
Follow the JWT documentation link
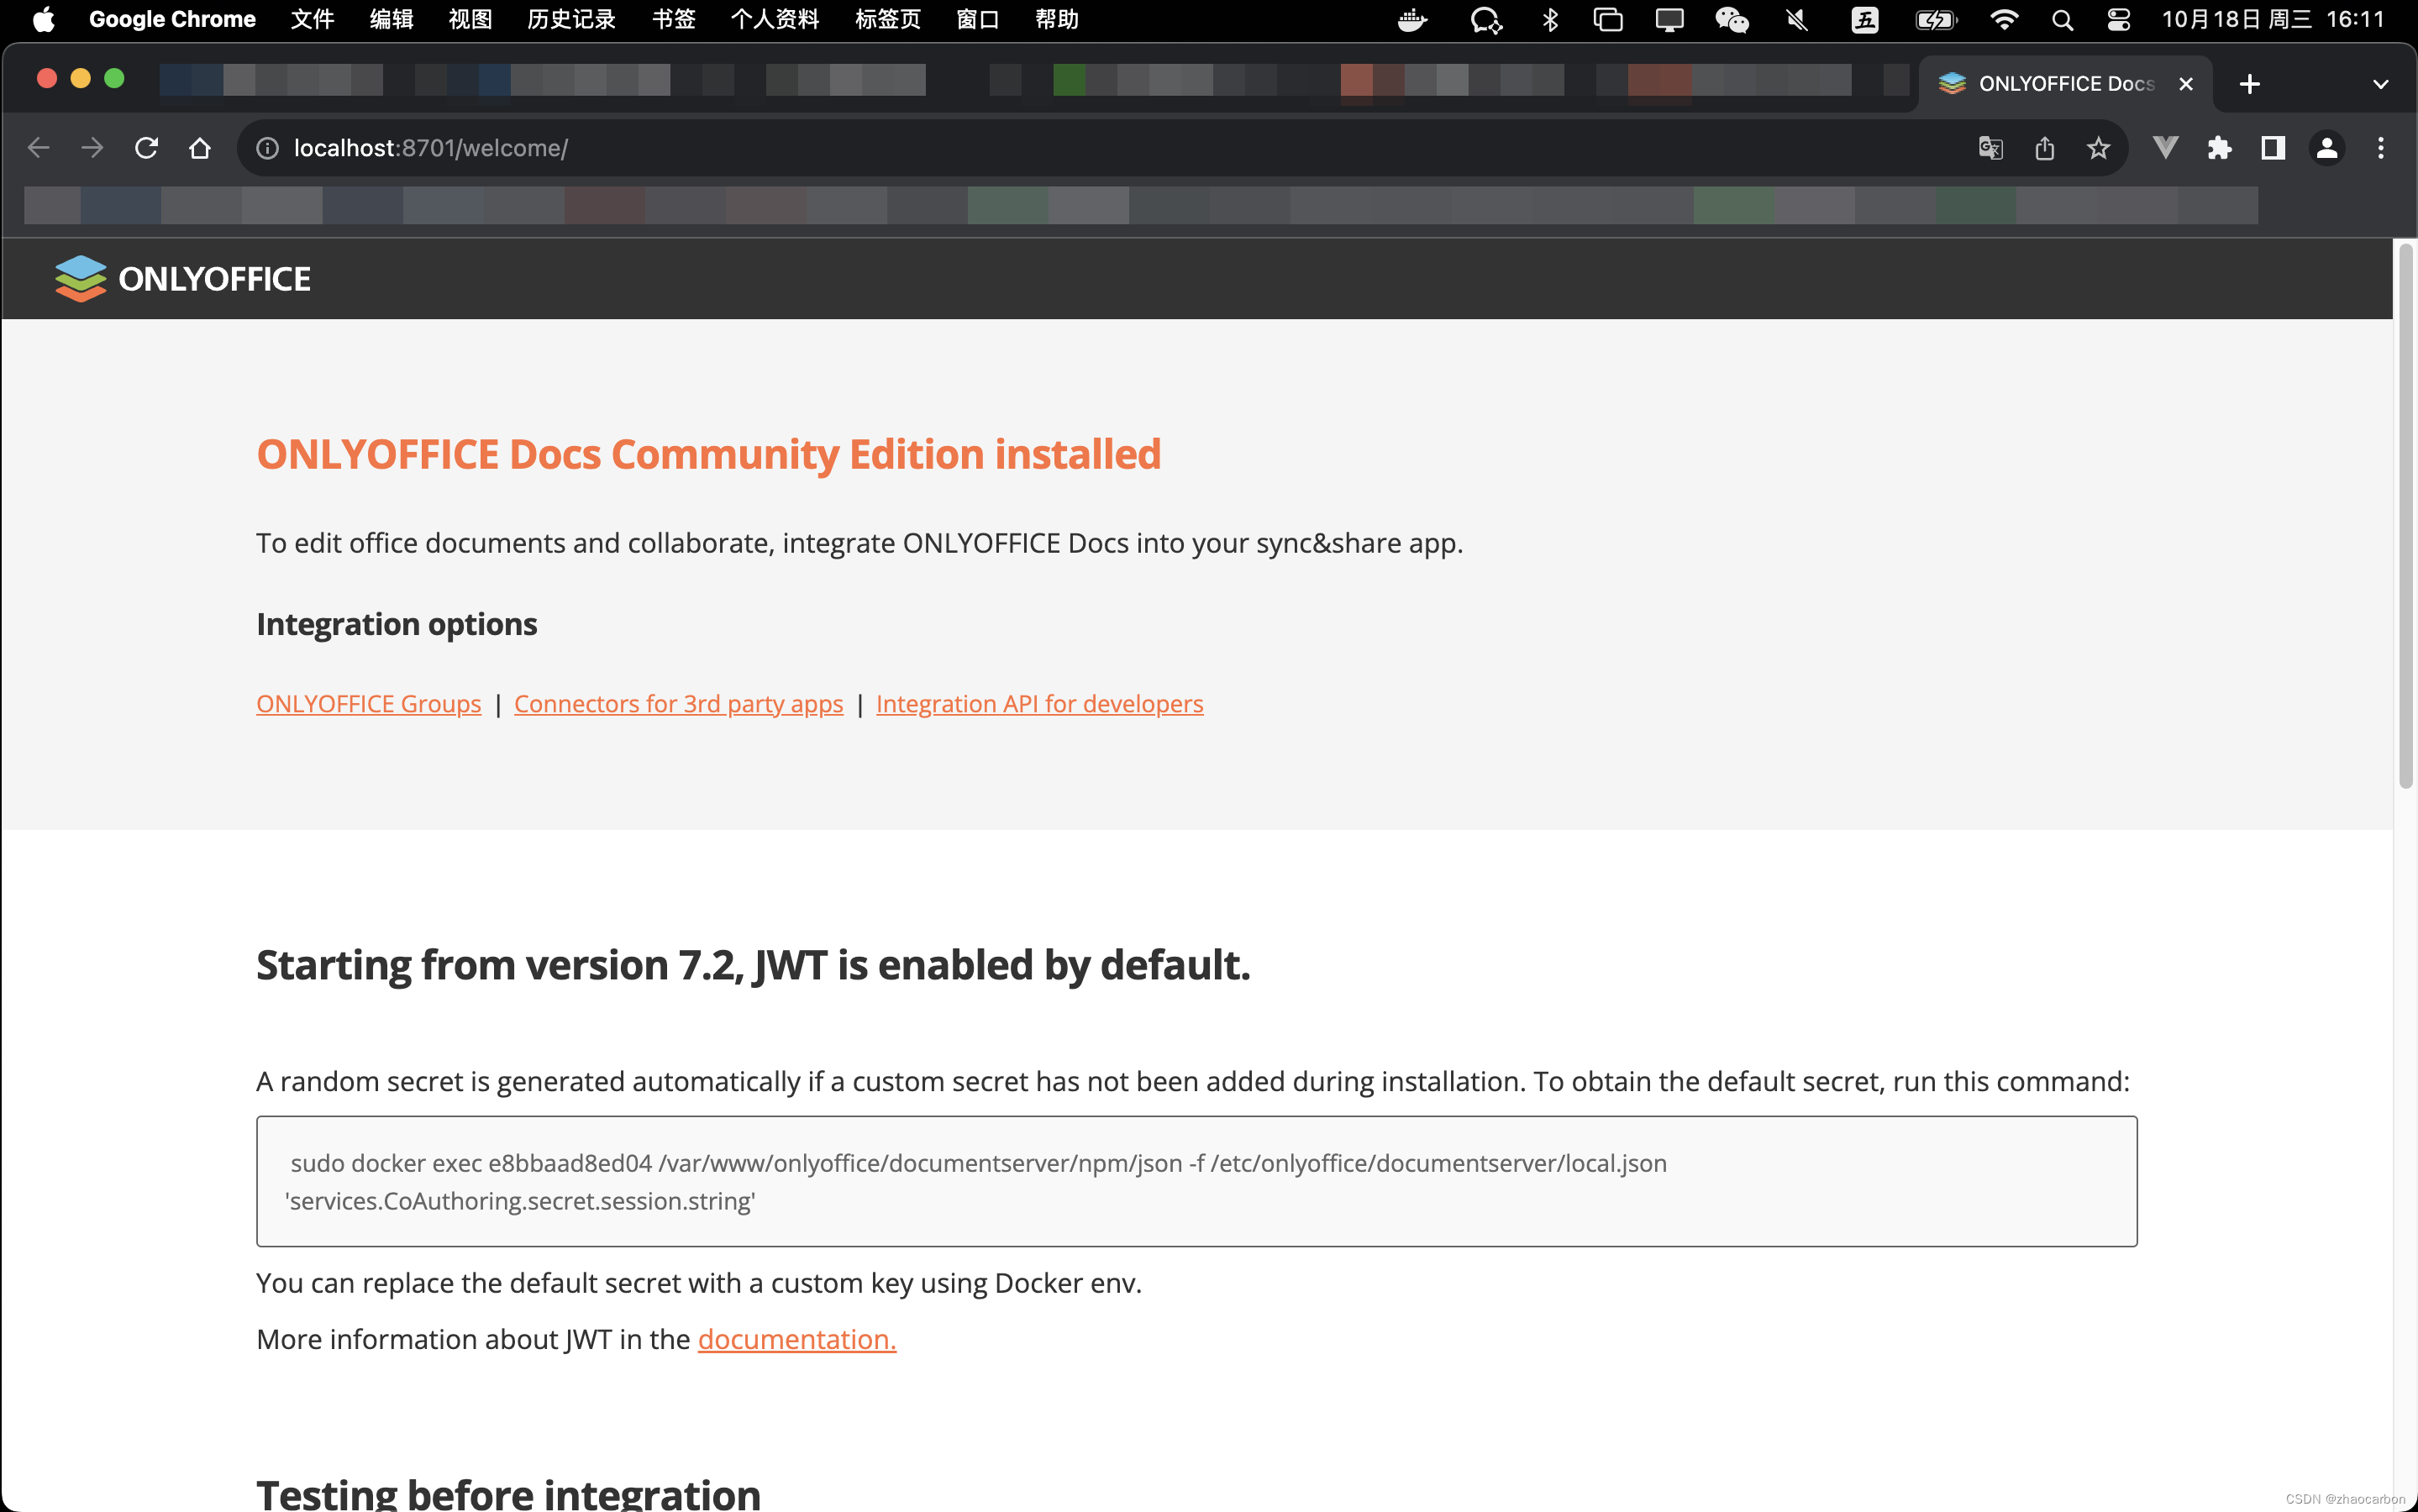(x=797, y=1339)
